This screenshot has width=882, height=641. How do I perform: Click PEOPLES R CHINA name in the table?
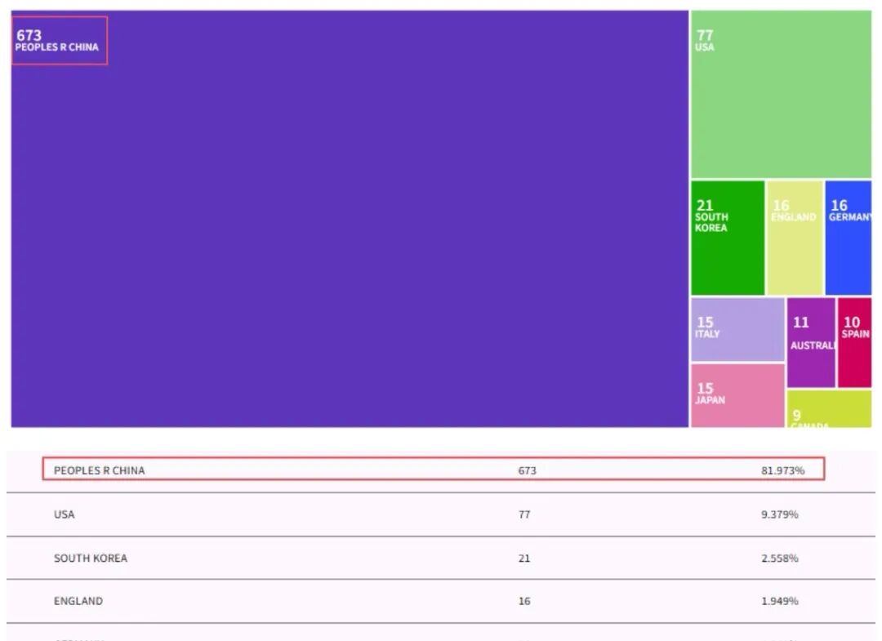click(x=99, y=470)
